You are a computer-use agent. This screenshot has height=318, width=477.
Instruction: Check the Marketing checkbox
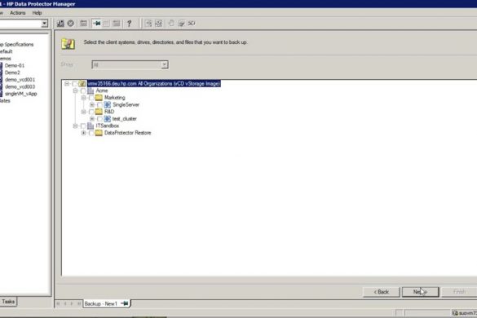pyautogui.click(x=91, y=98)
